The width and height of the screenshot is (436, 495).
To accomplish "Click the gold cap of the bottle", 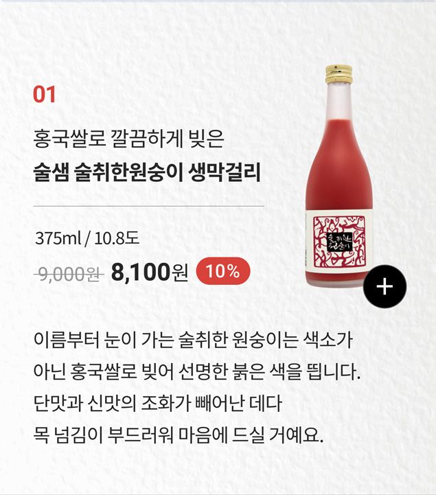I will (x=339, y=74).
